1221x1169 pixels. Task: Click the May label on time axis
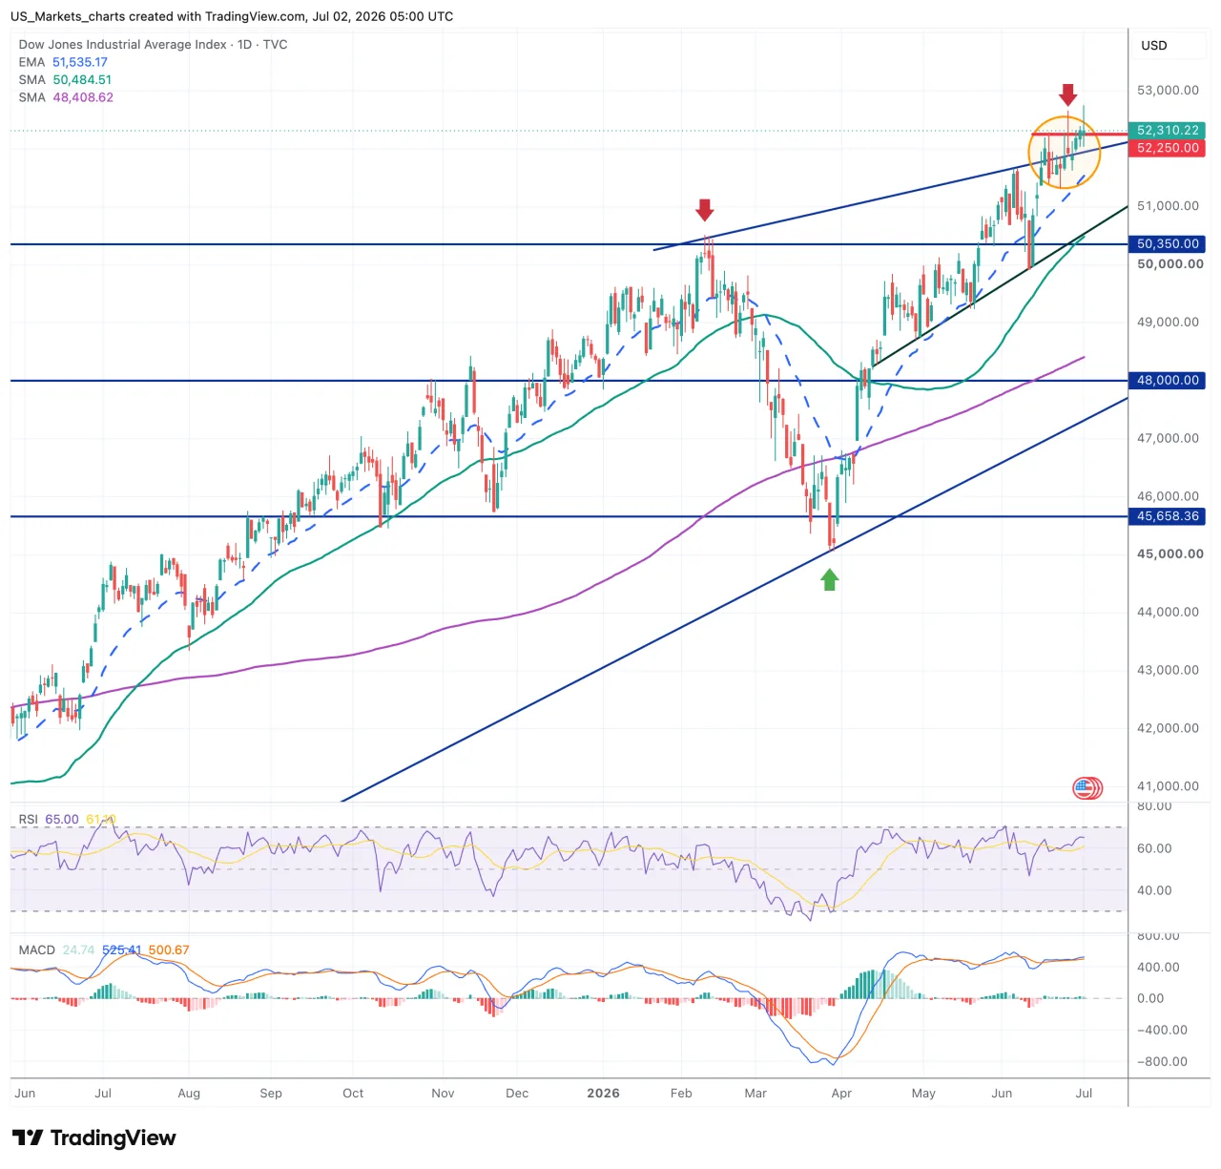point(923,1094)
